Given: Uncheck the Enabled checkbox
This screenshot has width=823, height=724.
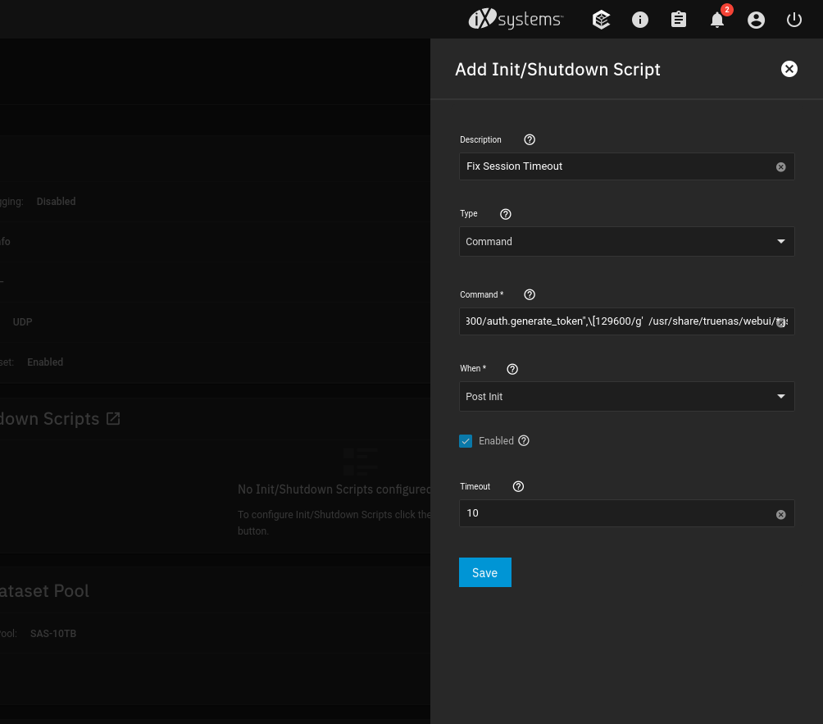Looking at the screenshot, I should click(x=466, y=440).
